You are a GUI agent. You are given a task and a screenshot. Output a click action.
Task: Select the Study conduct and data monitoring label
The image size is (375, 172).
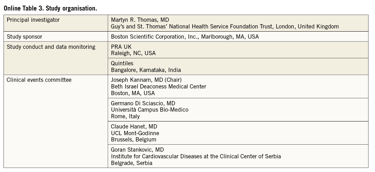tap(51, 47)
